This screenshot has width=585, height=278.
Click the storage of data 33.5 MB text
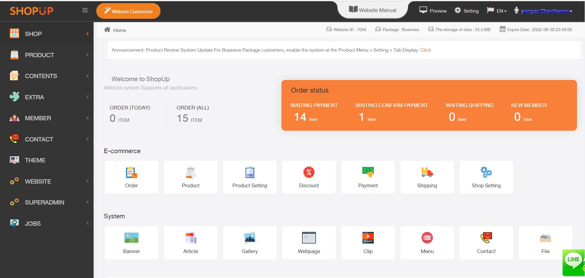[x=463, y=30]
